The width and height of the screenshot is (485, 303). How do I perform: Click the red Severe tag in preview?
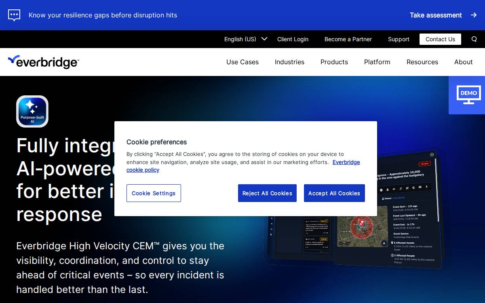pyautogui.click(x=424, y=164)
